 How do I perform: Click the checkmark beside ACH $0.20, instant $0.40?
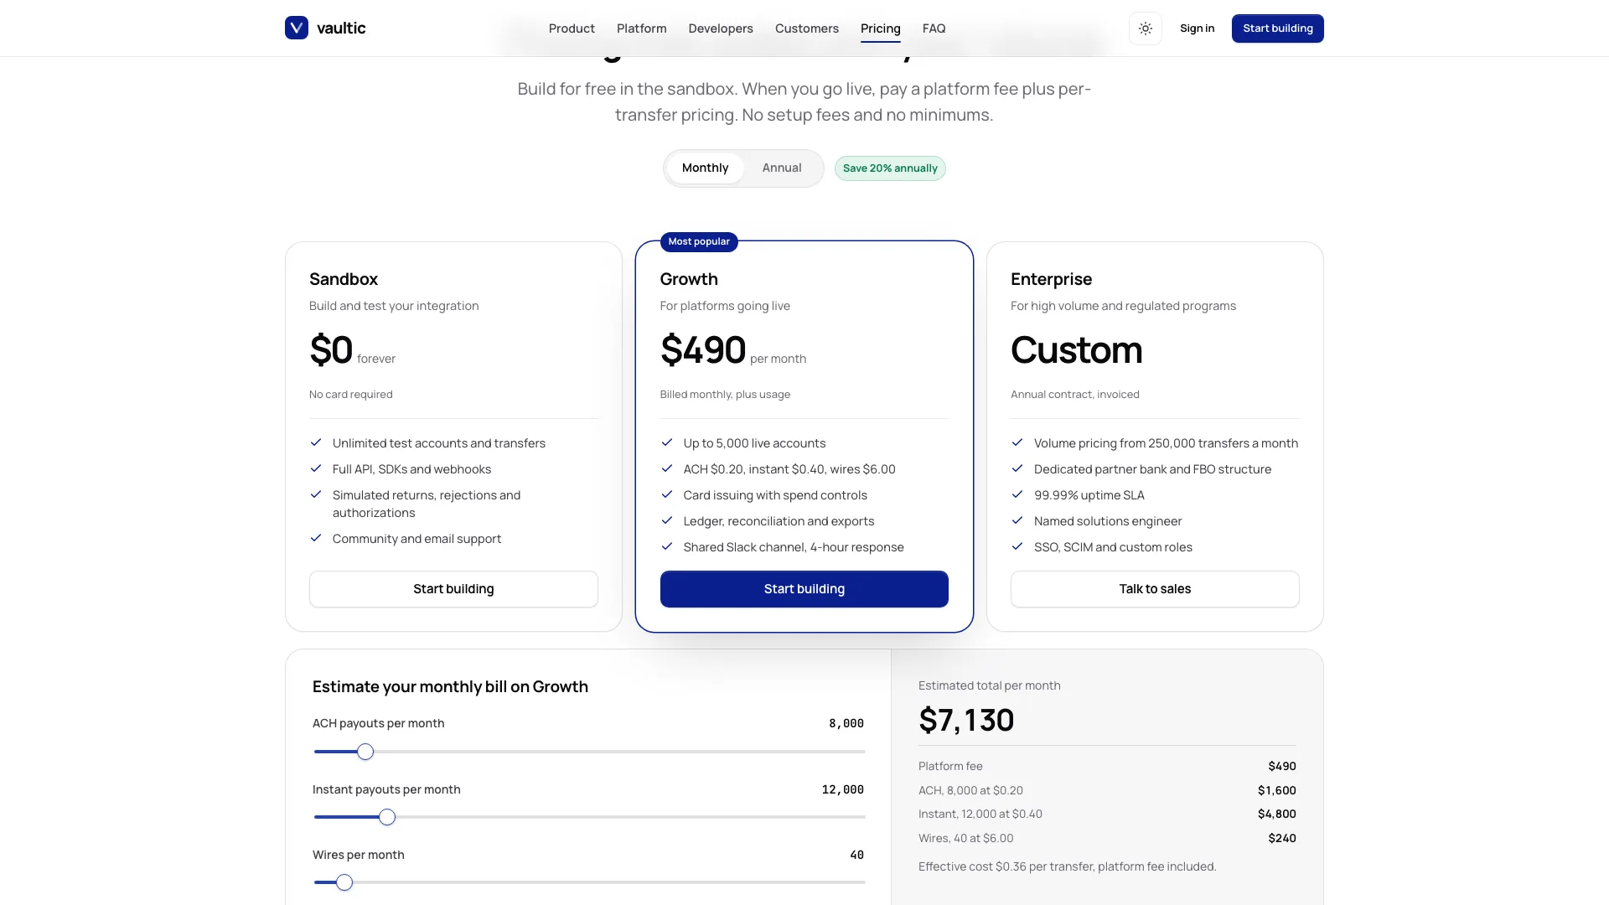[667, 468]
